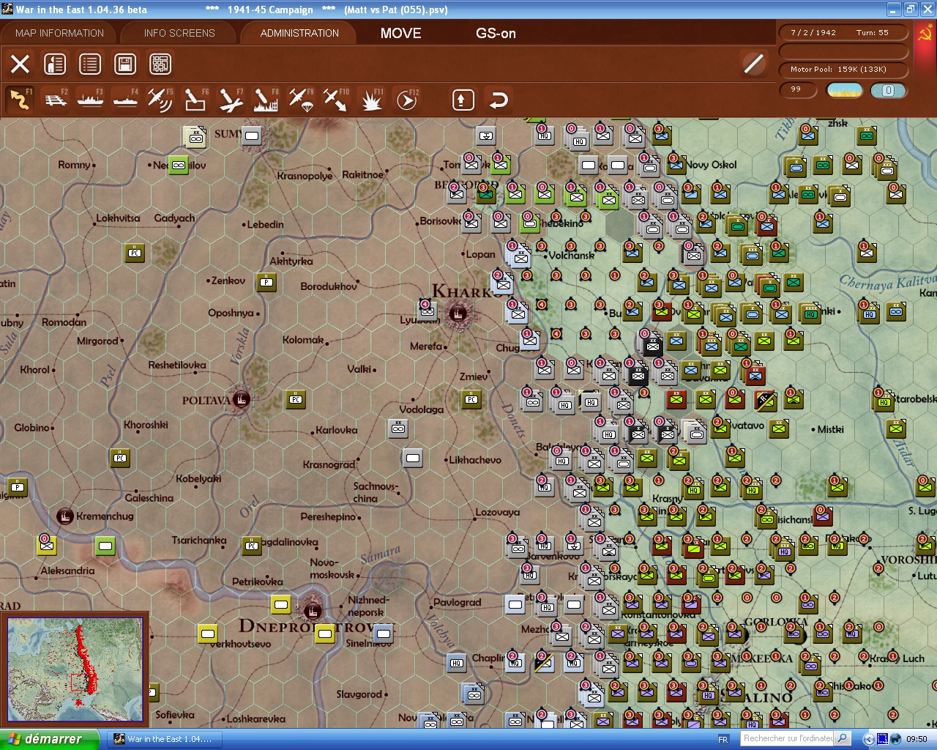
Task: Click the F12 End Turn icon
Action: click(x=406, y=100)
